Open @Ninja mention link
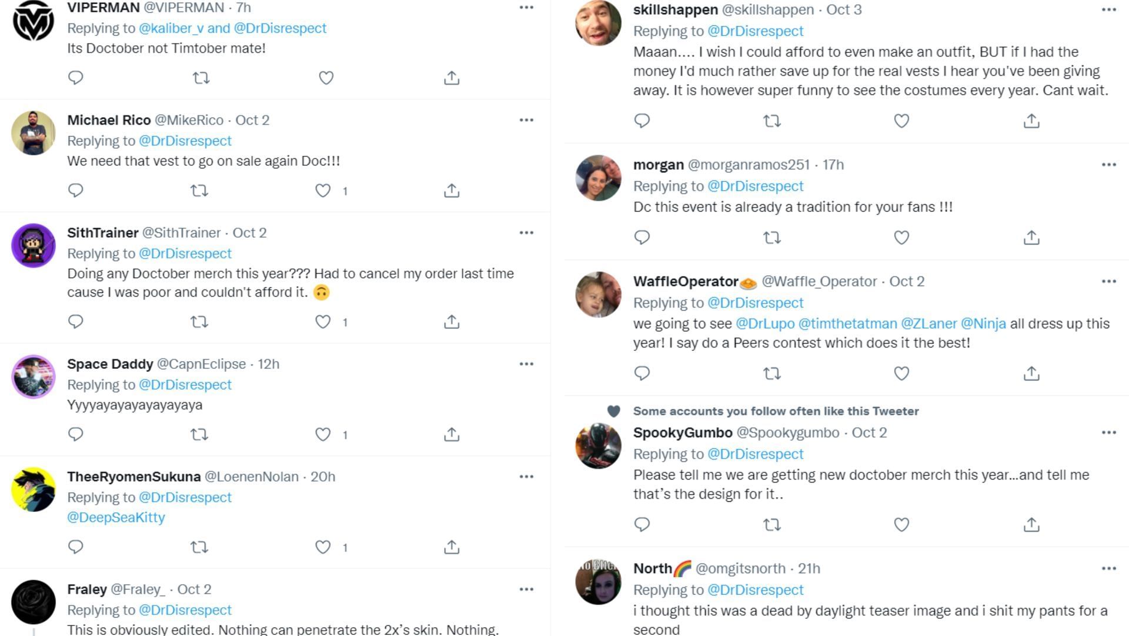This screenshot has height=636, width=1129. point(983,324)
